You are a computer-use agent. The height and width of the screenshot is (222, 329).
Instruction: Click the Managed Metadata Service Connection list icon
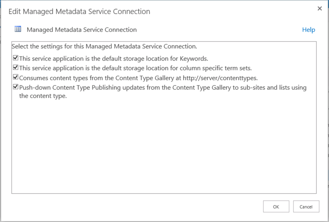18,29
